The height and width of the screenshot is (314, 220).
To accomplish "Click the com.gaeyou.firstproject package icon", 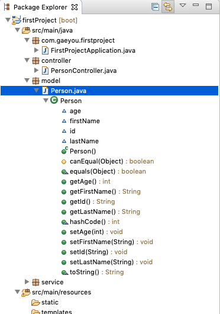I will coord(35,41).
